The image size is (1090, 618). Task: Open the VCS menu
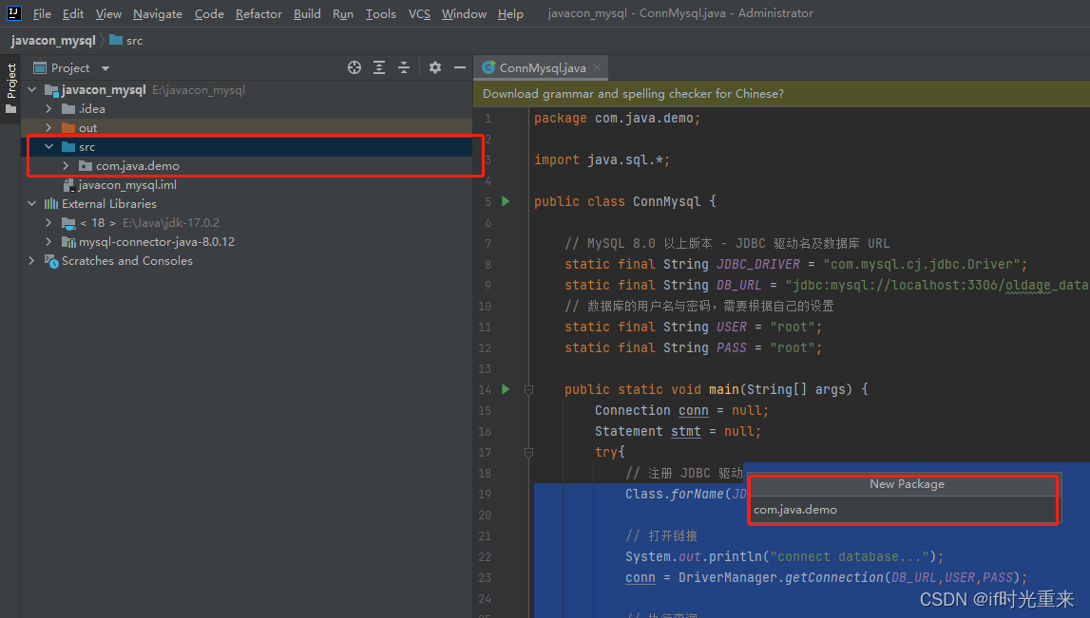click(x=419, y=14)
